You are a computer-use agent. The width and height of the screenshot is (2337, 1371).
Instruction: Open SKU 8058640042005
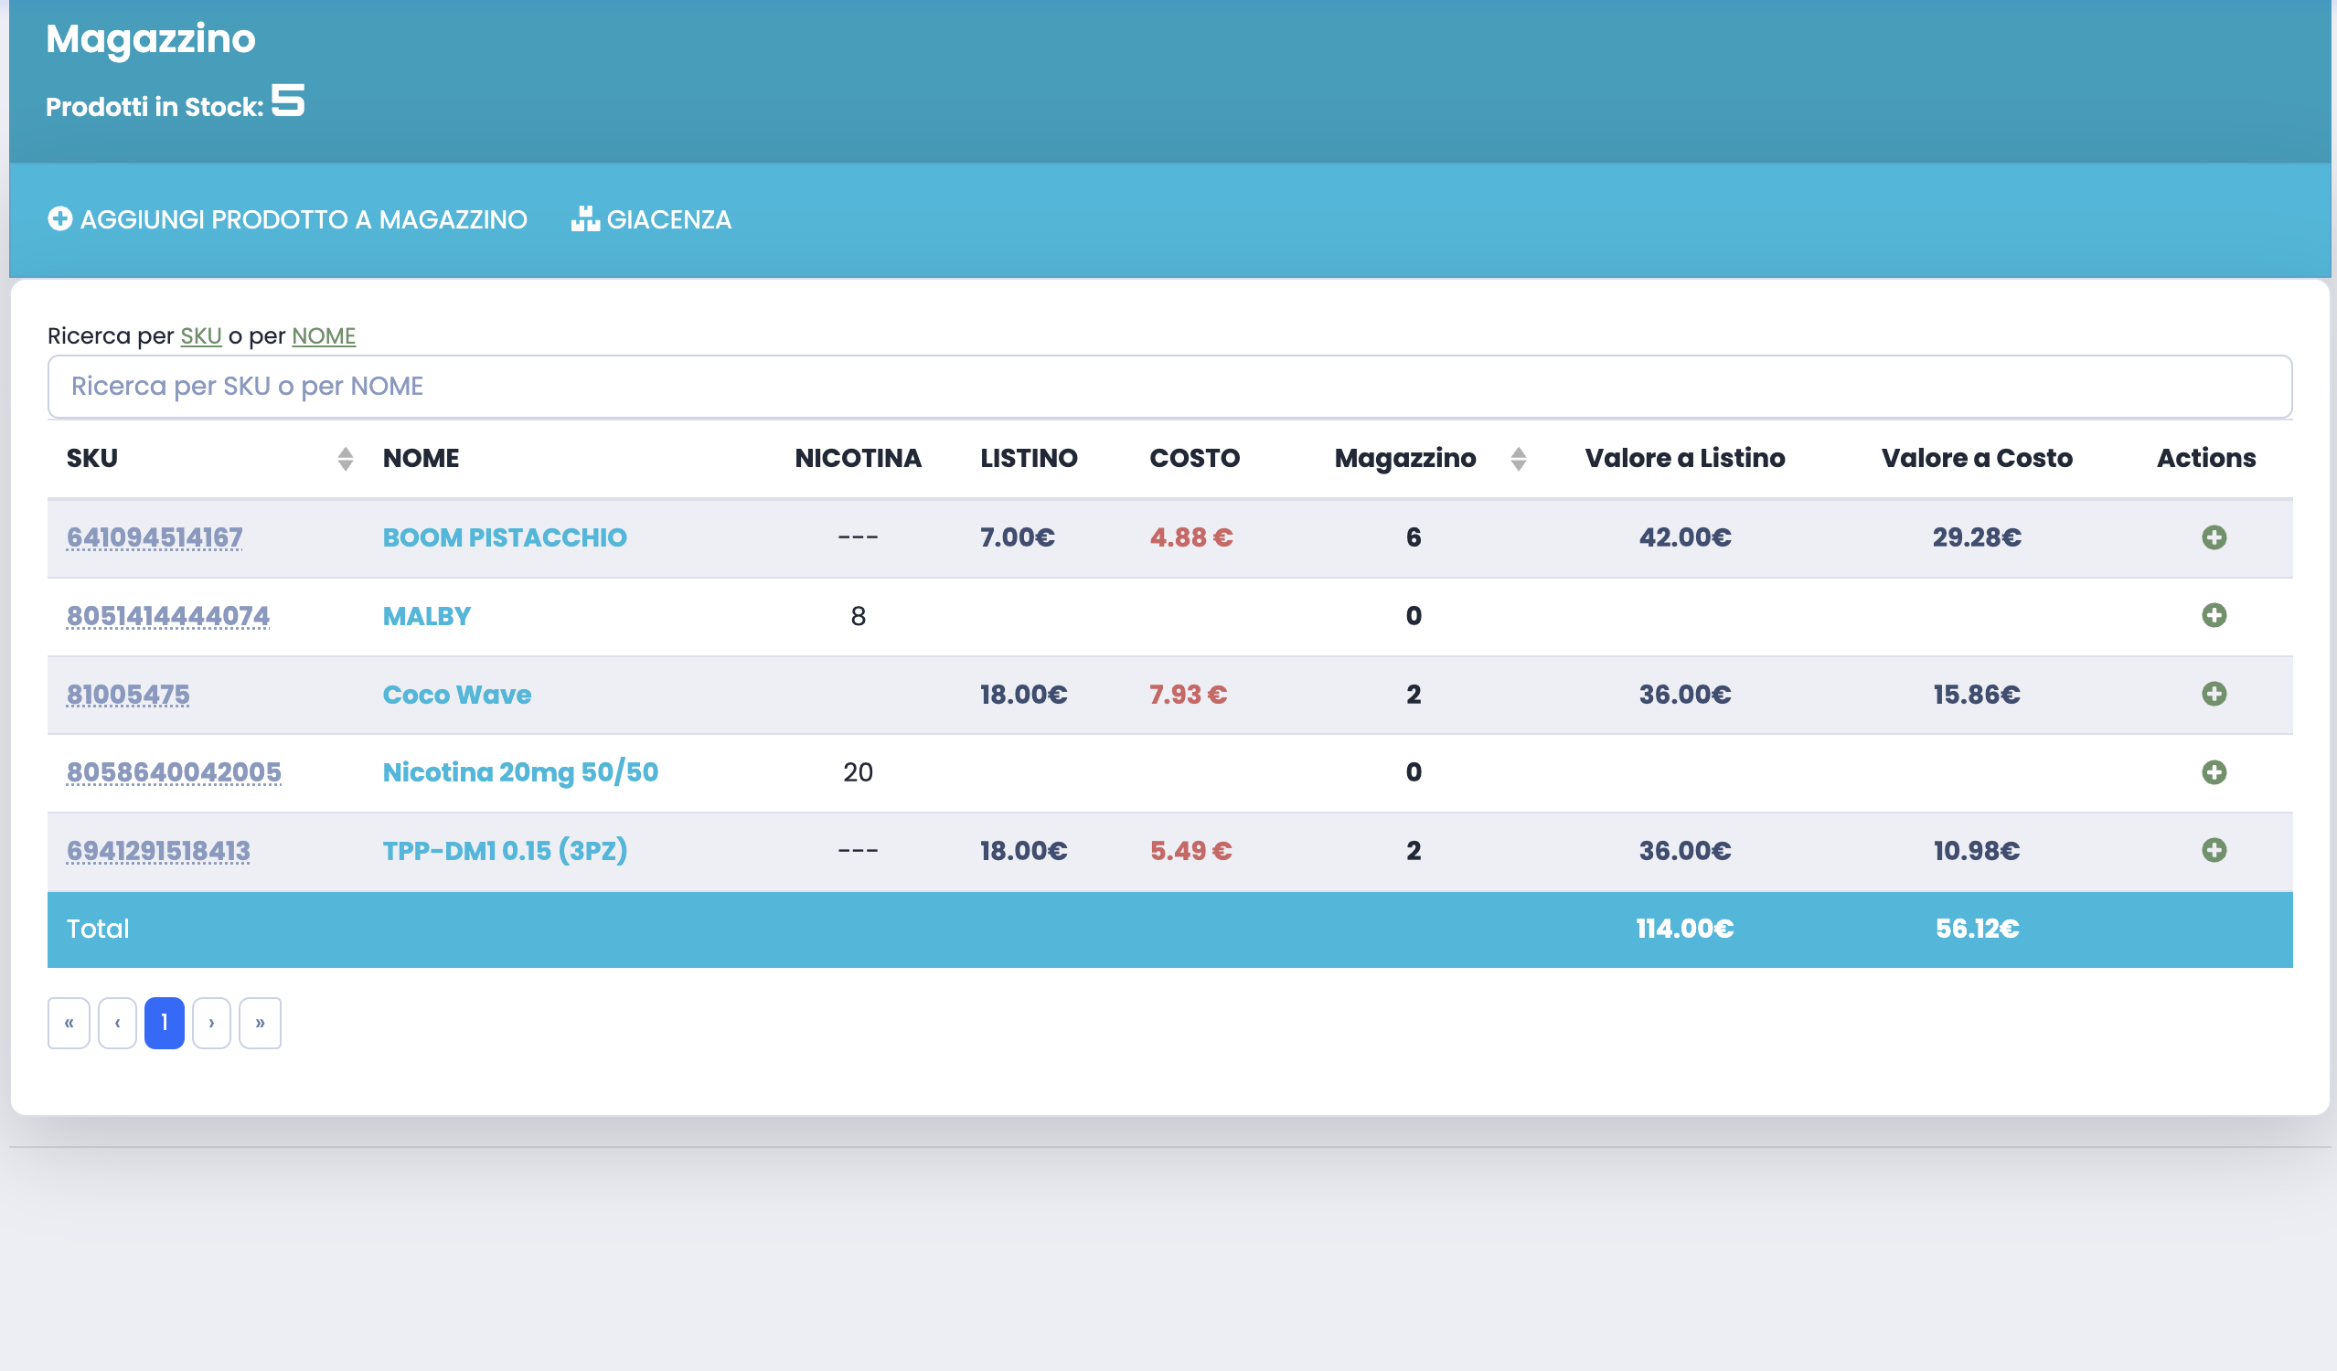[174, 772]
